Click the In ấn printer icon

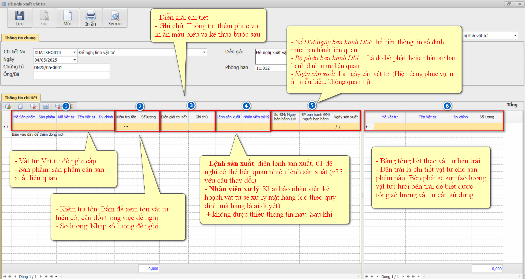(91, 16)
